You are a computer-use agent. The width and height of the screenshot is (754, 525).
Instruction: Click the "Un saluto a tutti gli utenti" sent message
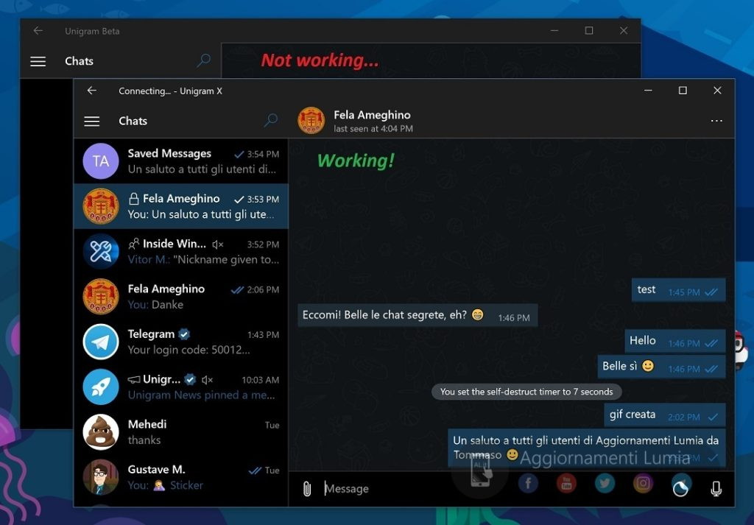587,448
